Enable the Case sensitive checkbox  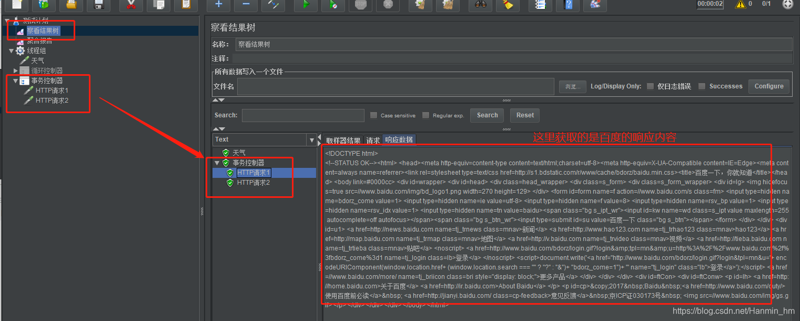(x=373, y=115)
